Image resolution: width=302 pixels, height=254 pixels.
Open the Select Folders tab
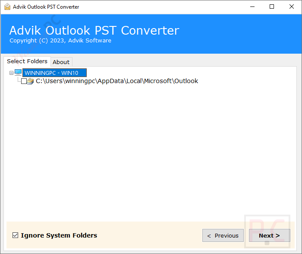[27, 61]
